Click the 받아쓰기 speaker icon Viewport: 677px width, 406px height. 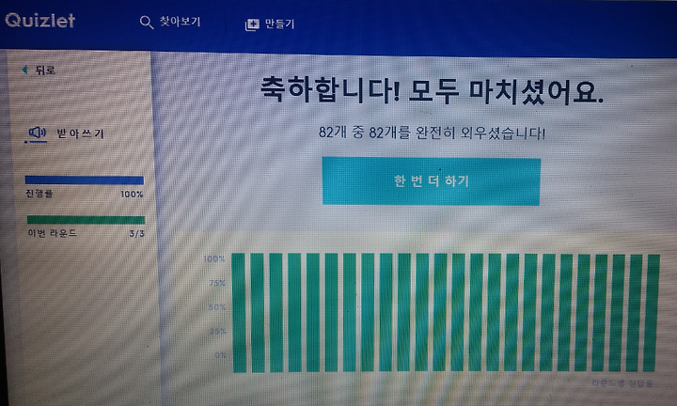click(37, 133)
